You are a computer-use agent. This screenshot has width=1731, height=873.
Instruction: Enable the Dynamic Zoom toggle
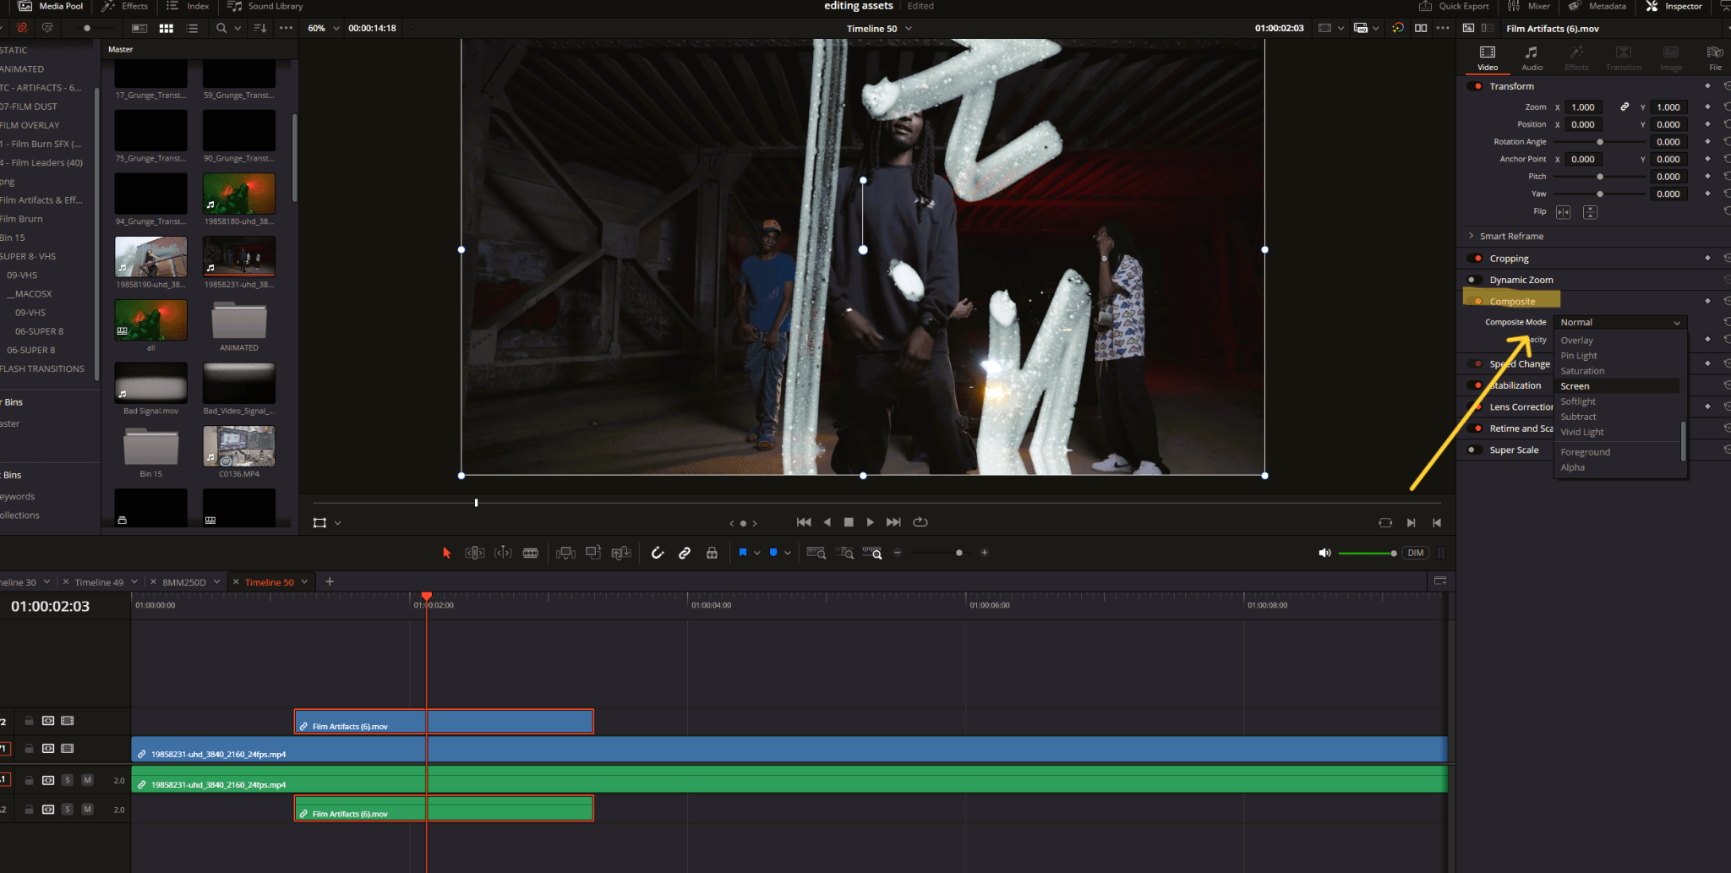tap(1472, 280)
